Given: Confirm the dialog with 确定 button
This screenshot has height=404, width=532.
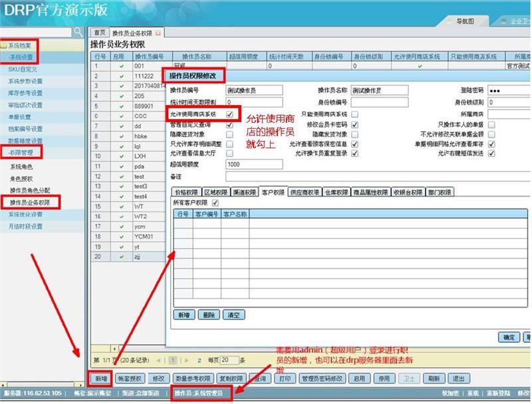Looking at the screenshot, I should pyautogui.click(x=509, y=338).
